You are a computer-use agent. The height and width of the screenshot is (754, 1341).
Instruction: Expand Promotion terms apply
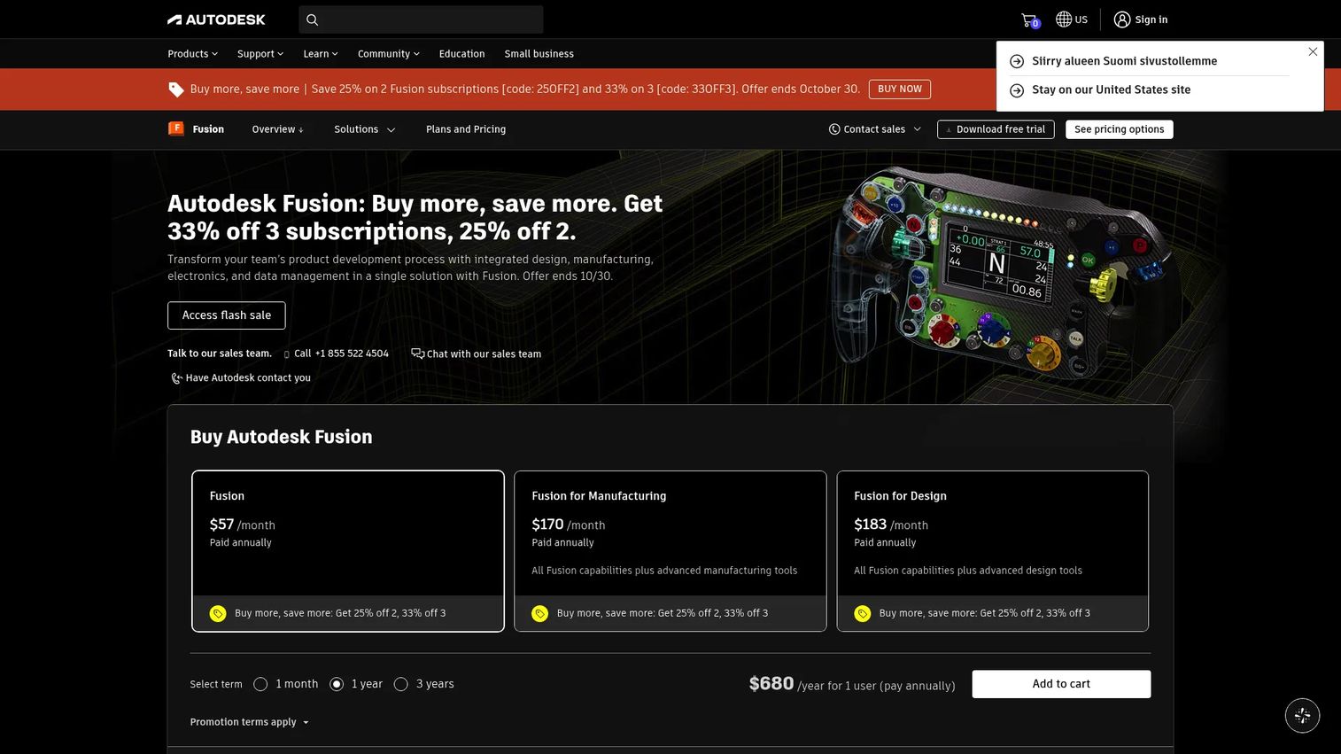point(249,722)
